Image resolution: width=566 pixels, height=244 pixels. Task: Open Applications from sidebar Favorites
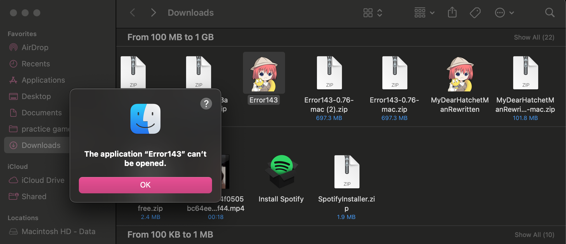(x=43, y=80)
